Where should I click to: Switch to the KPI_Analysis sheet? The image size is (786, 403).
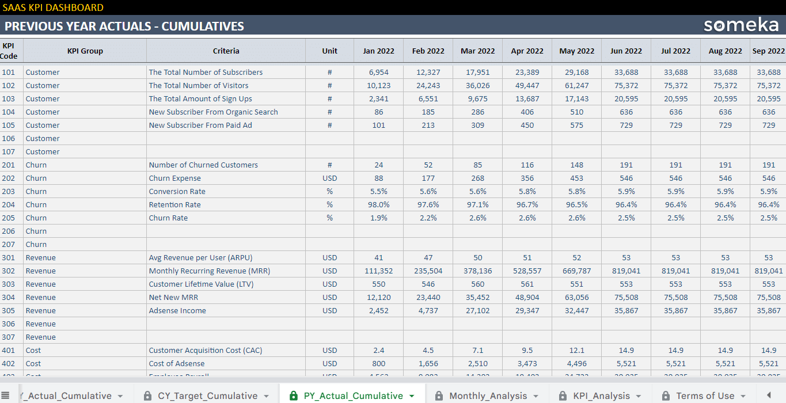tap(600, 396)
